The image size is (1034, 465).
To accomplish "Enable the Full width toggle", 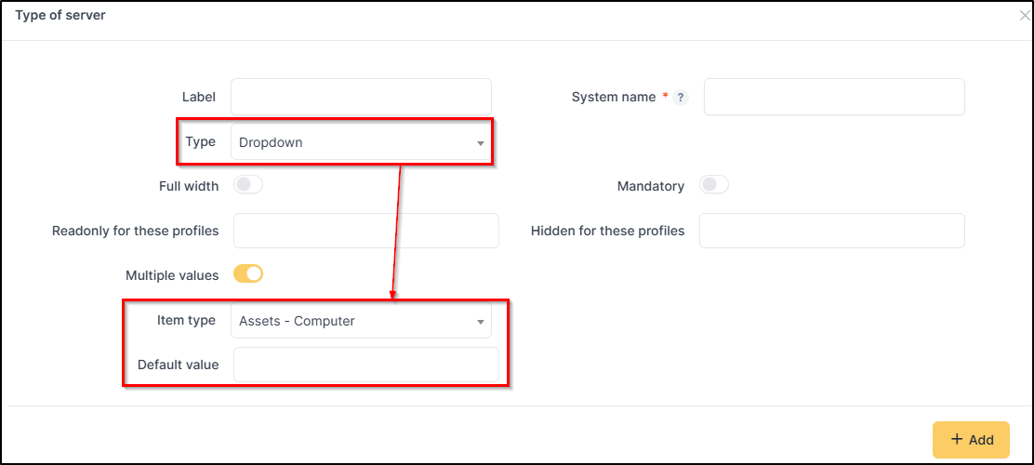I will pos(248,186).
